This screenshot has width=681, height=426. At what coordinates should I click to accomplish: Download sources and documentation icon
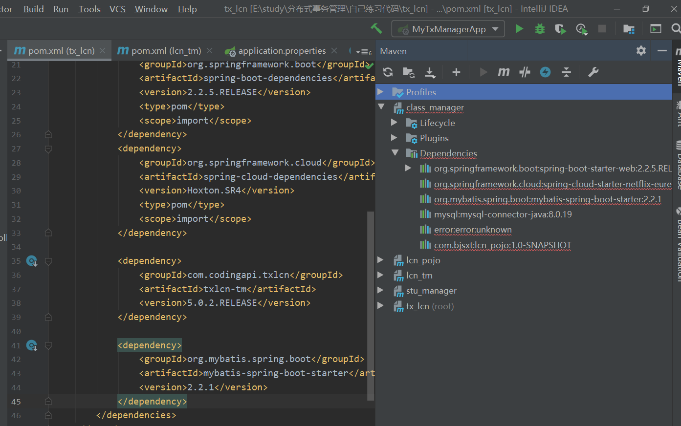pos(430,72)
